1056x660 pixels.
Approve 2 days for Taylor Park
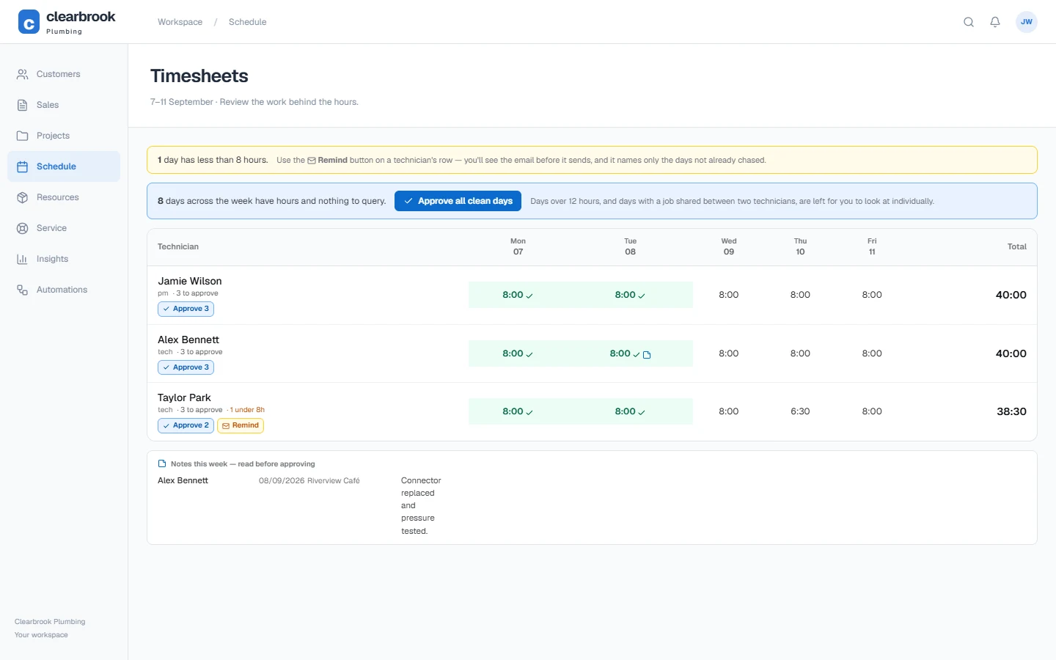[x=186, y=425]
